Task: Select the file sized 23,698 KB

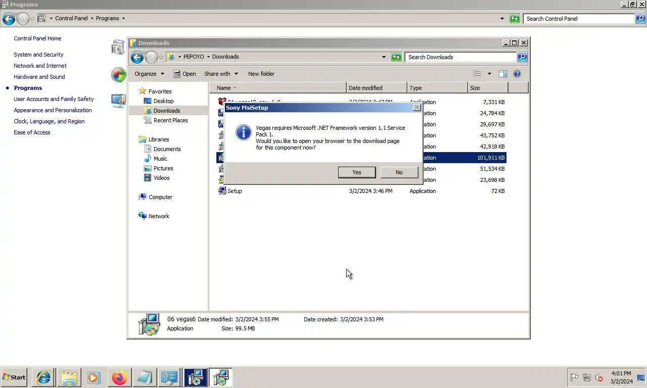Action: coord(361,180)
